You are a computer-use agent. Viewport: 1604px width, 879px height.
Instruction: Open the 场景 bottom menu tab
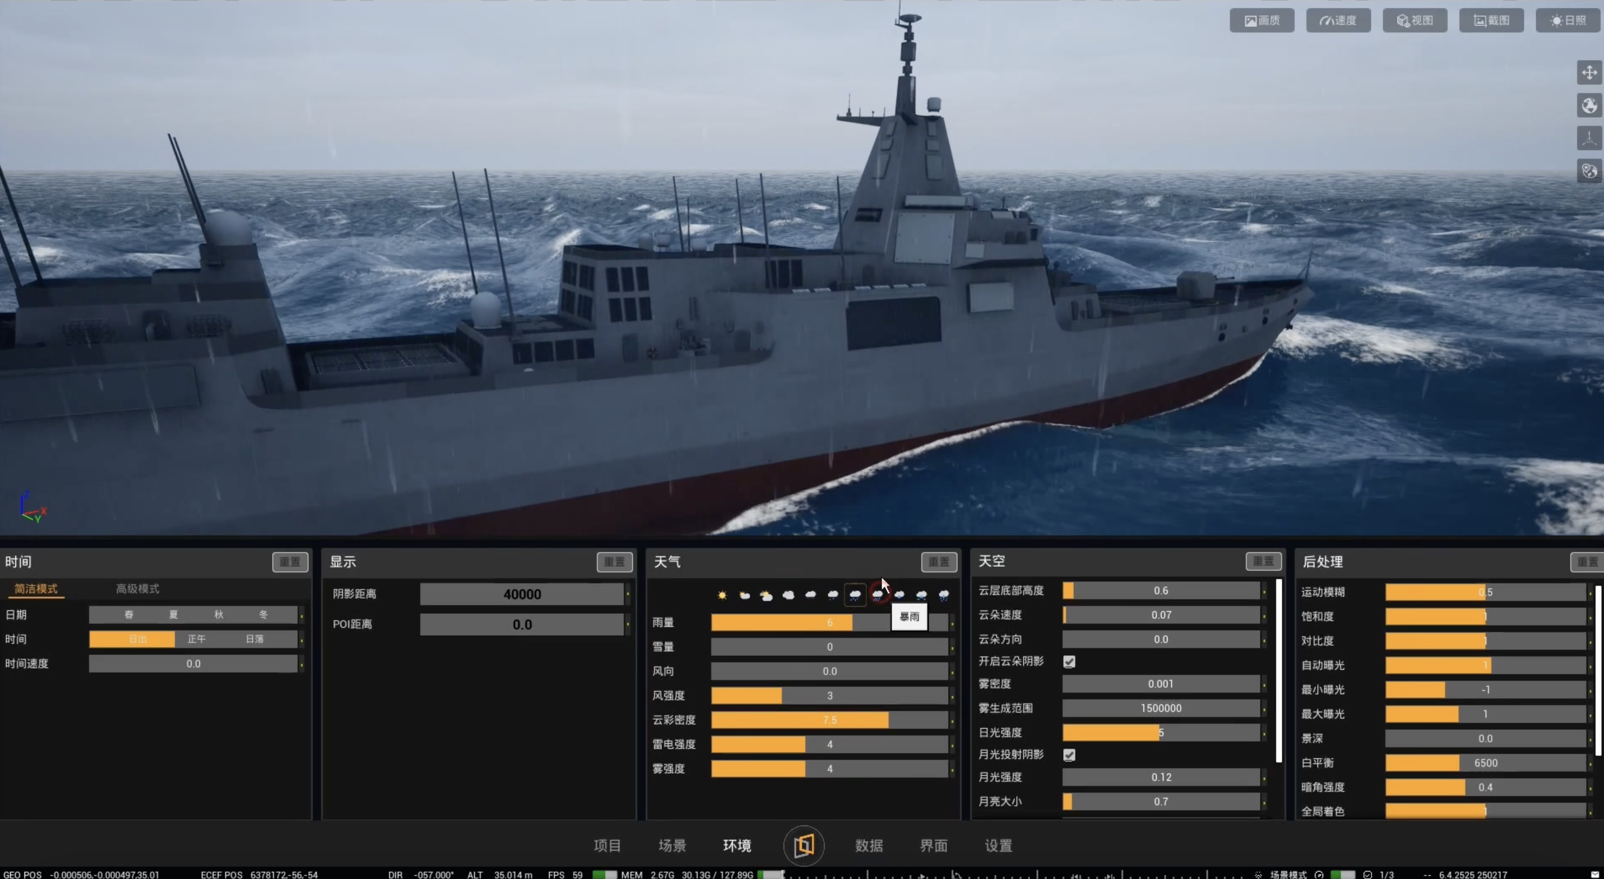672,845
